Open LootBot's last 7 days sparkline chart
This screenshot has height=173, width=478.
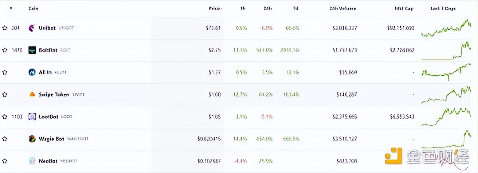(x=446, y=117)
